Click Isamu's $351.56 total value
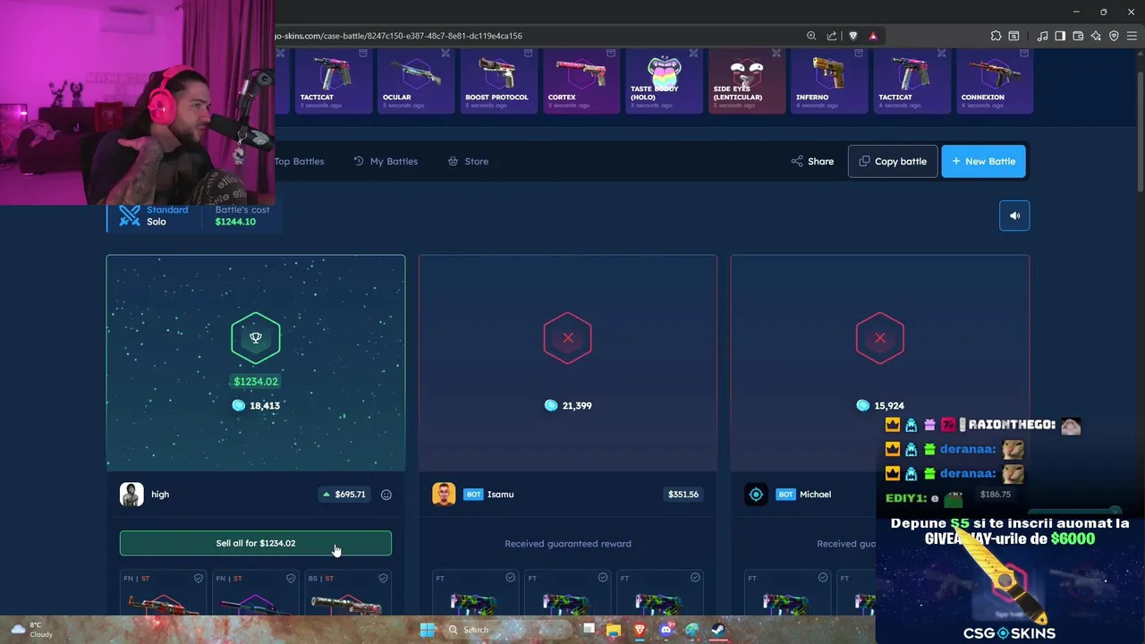Viewport: 1145px width, 644px height. 683,495
